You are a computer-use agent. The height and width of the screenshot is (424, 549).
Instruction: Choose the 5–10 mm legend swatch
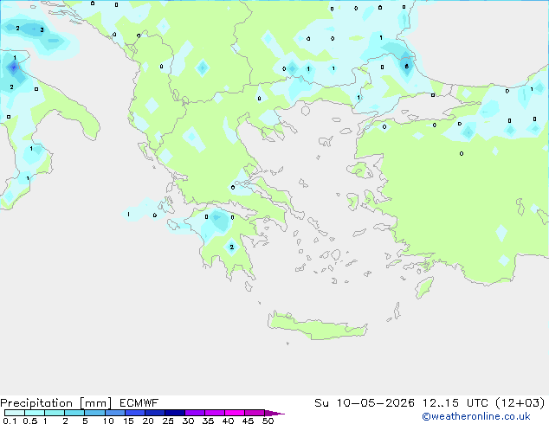94,413
